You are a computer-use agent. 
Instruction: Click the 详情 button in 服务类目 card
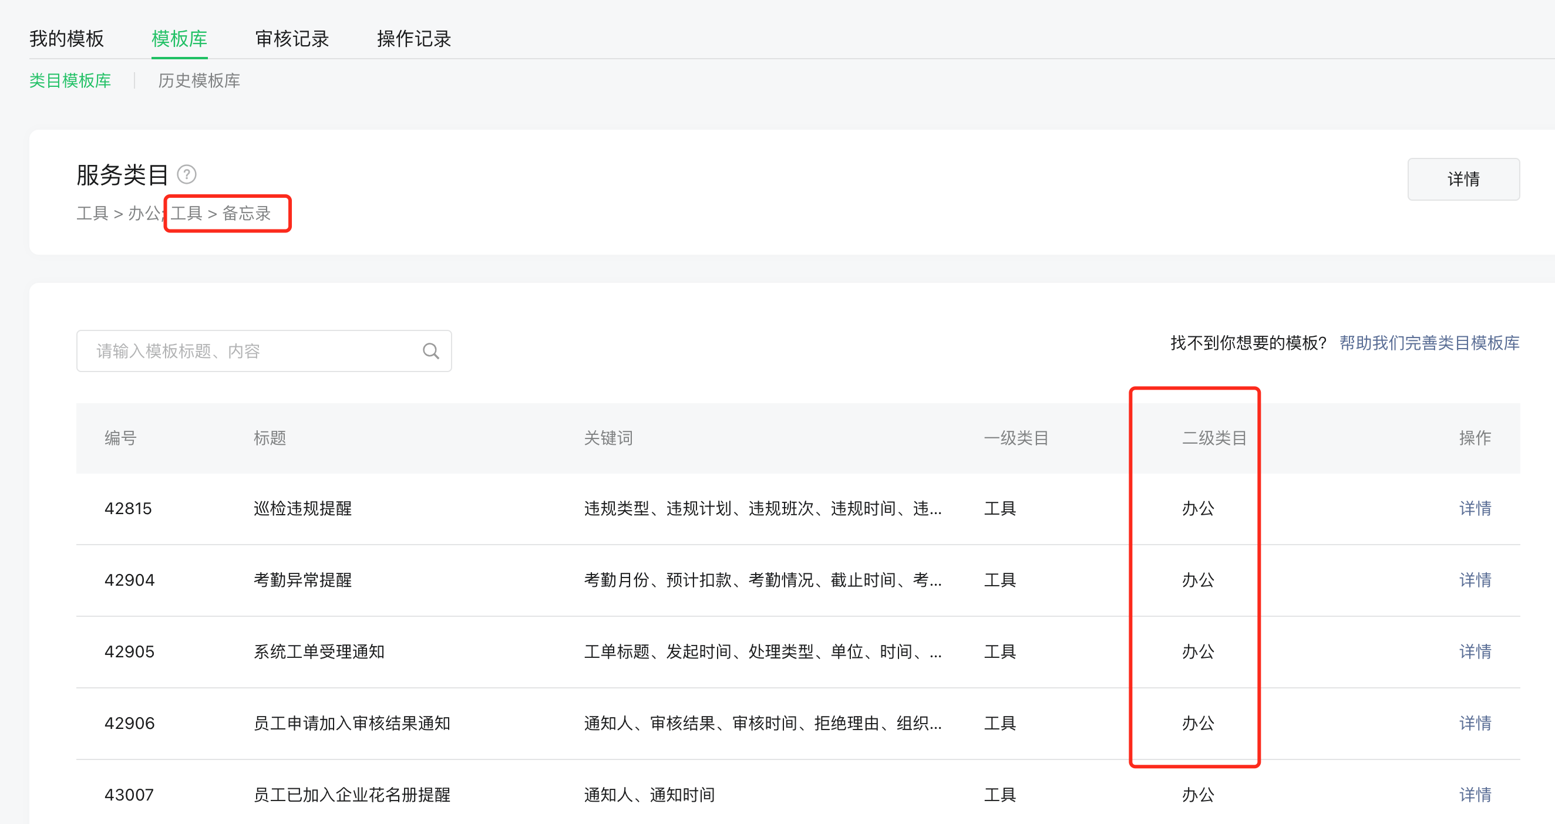coord(1463,179)
